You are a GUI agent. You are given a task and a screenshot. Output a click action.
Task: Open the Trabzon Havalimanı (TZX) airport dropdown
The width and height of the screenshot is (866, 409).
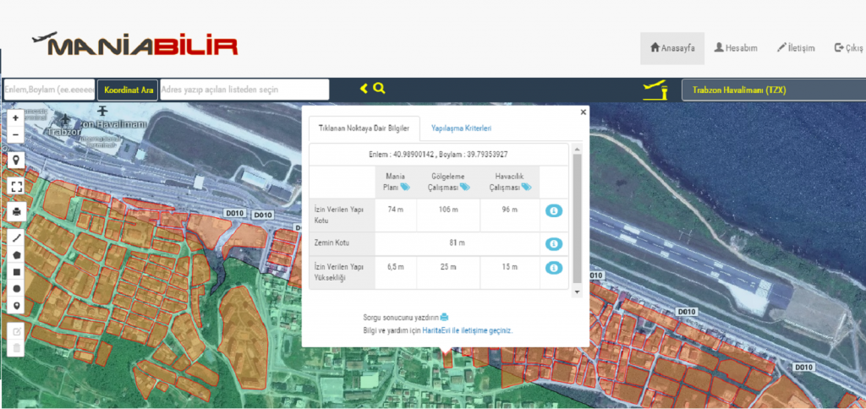click(773, 90)
